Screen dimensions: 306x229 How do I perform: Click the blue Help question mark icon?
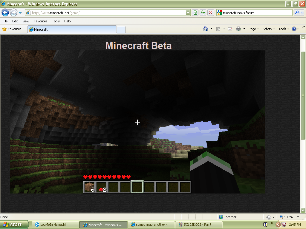294,29
